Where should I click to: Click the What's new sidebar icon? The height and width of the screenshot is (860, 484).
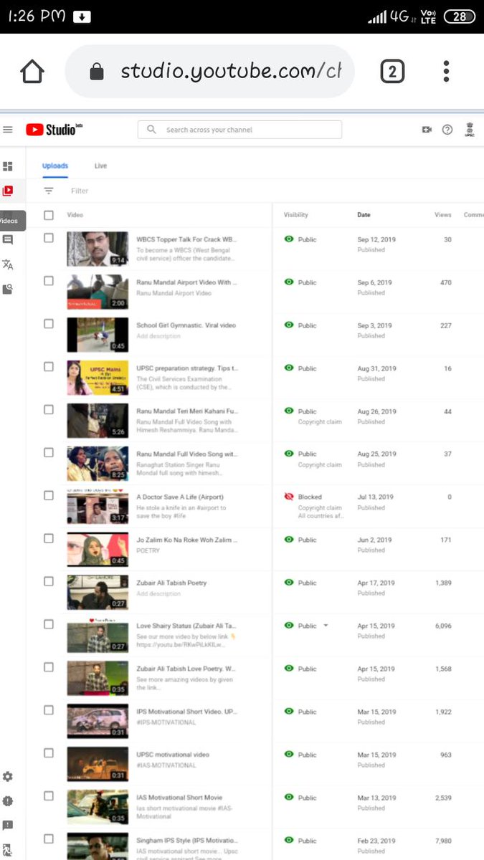pos(8,801)
